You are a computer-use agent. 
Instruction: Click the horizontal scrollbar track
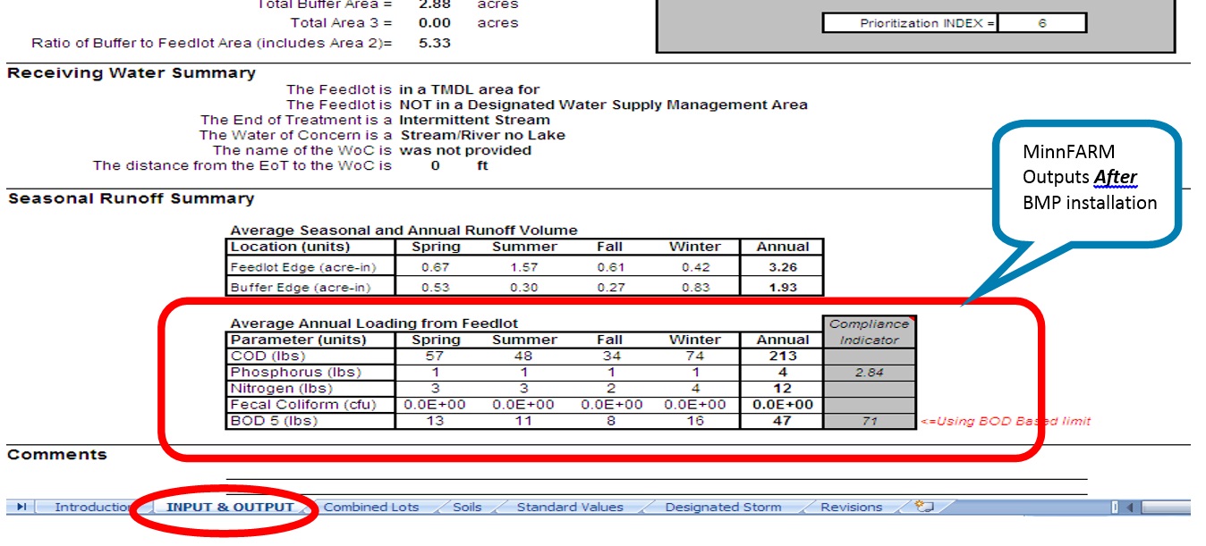[x=1168, y=508]
